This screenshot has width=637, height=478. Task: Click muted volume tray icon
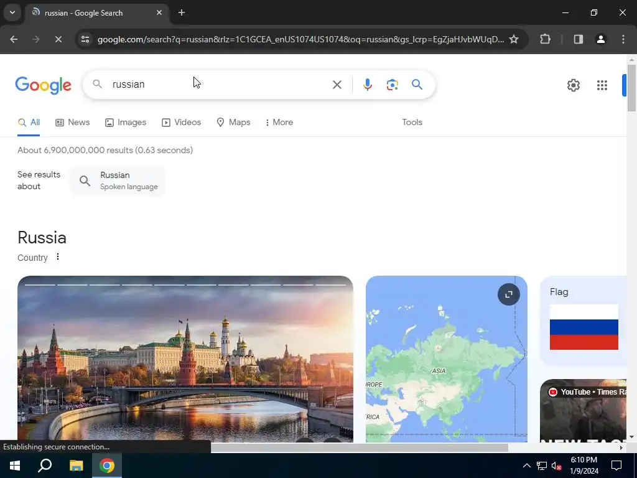(x=557, y=466)
